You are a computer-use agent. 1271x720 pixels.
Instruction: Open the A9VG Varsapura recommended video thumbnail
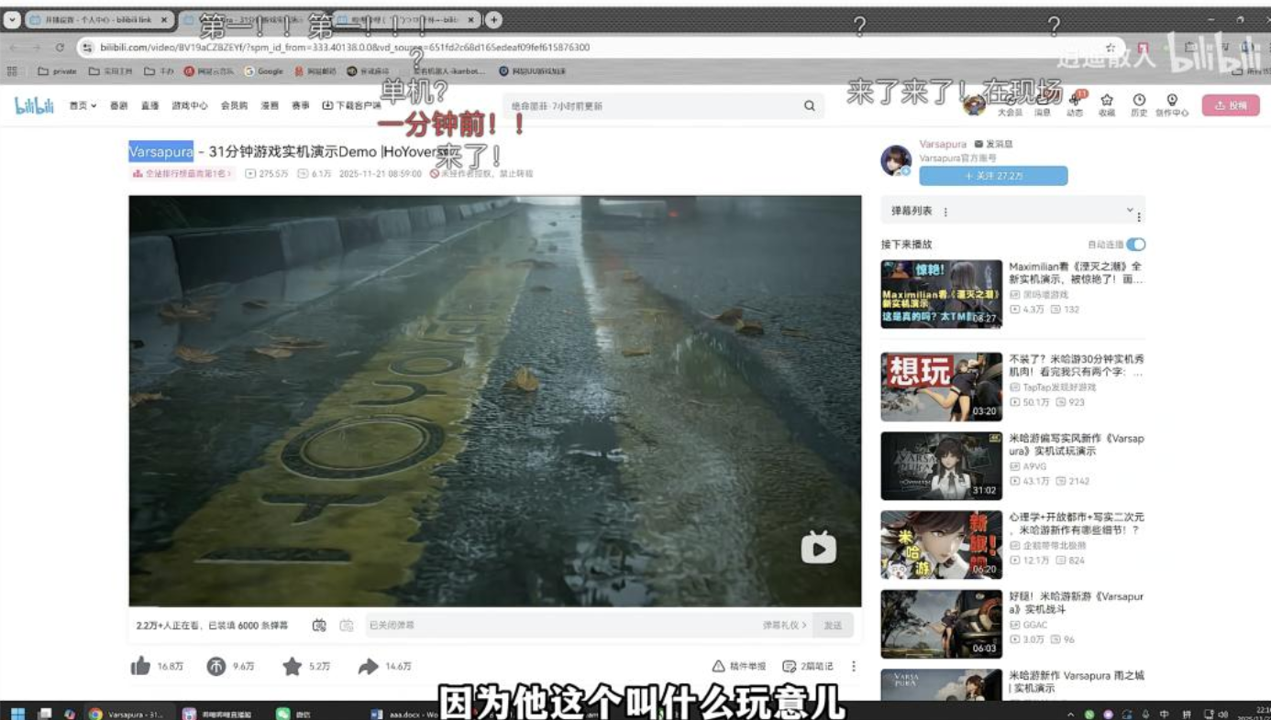(941, 465)
